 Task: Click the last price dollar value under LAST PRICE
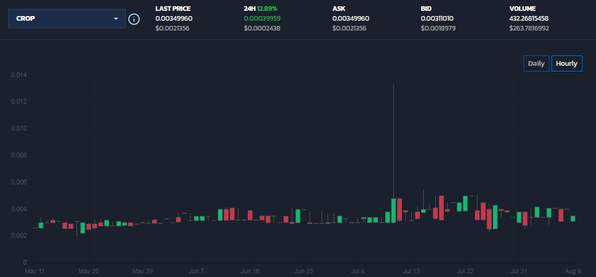(x=173, y=28)
